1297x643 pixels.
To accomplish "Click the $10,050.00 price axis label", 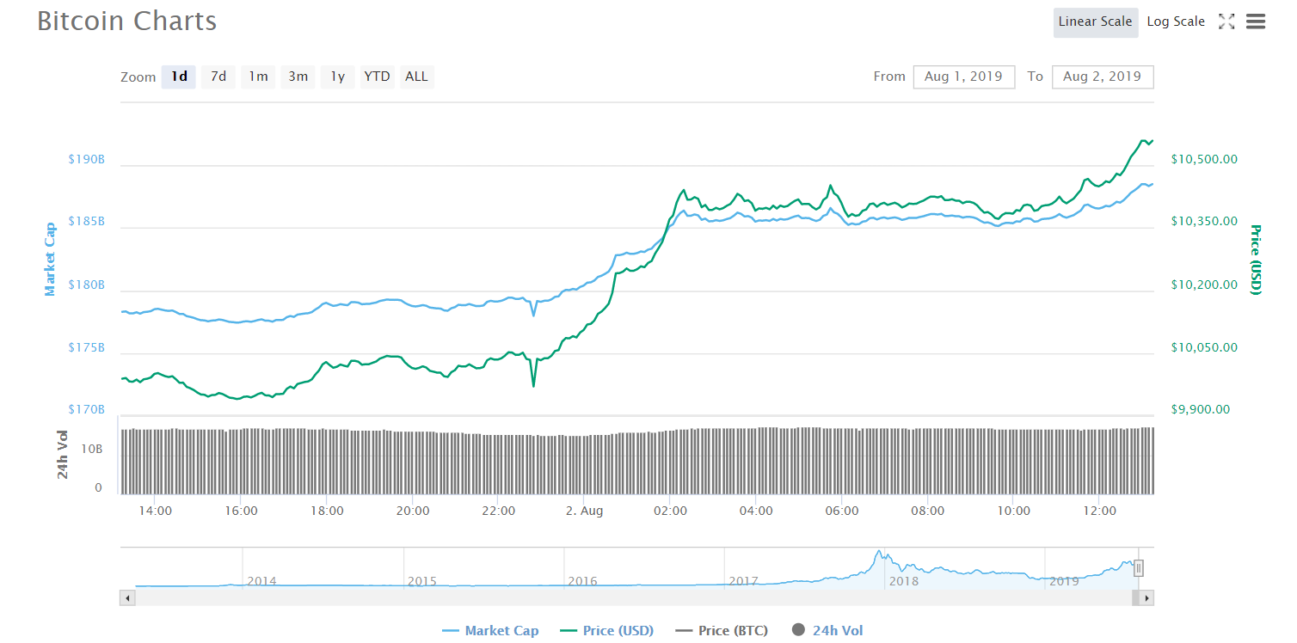I will [x=1204, y=347].
